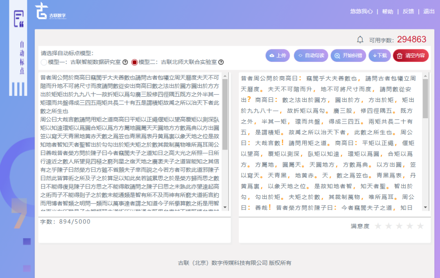Click the 自动标点 sidebar document icon
This screenshot has height=278, width=440.
click(19, 19)
